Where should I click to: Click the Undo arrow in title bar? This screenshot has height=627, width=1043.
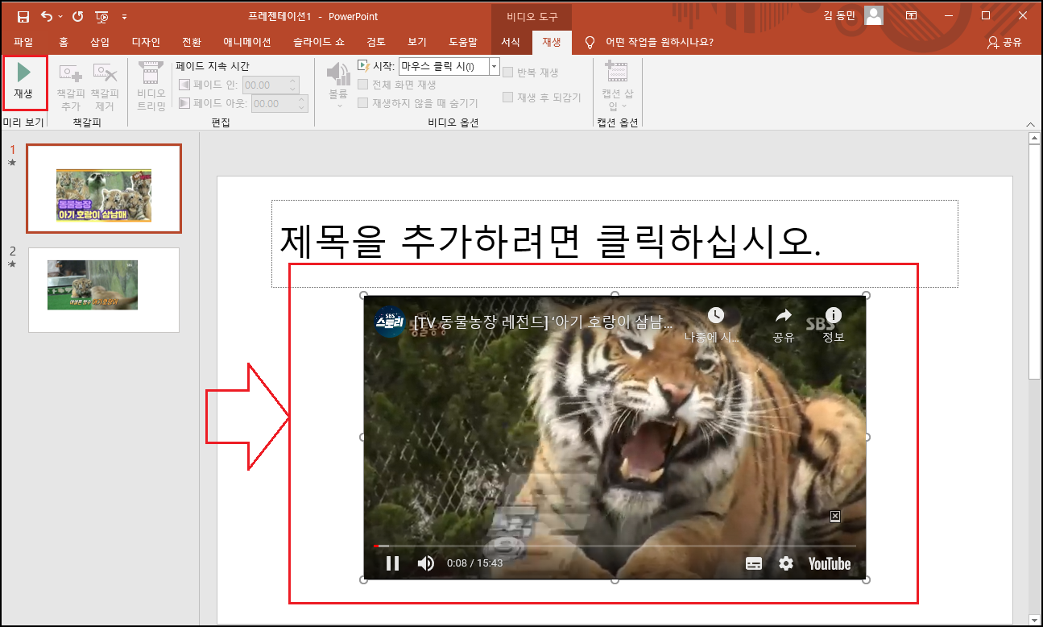(x=47, y=16)
